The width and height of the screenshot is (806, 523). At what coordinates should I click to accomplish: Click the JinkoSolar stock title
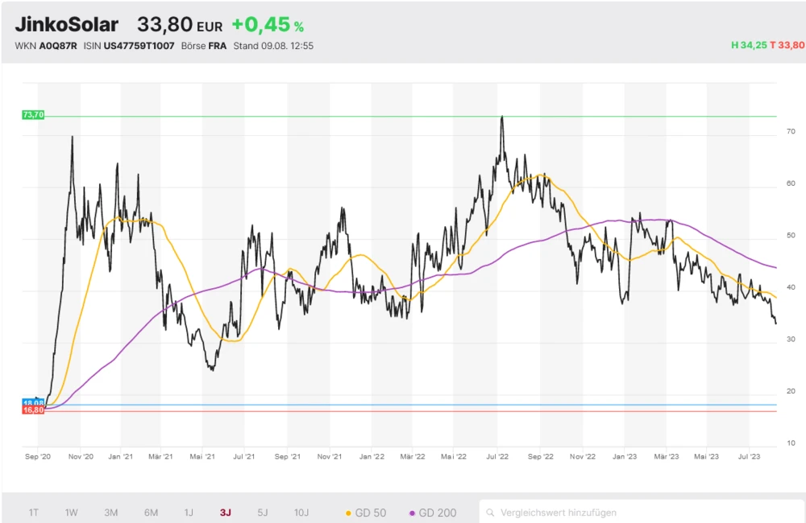point(66,25)
